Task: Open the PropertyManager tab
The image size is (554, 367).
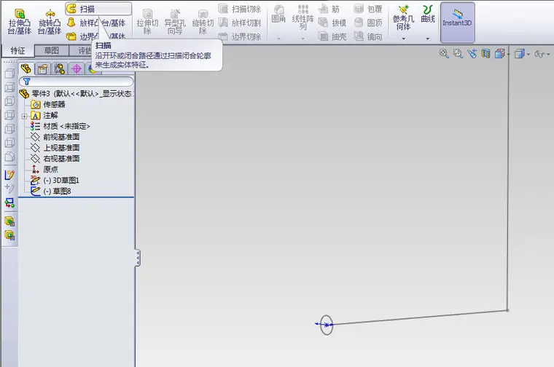Action: click(x=42, y=68)
